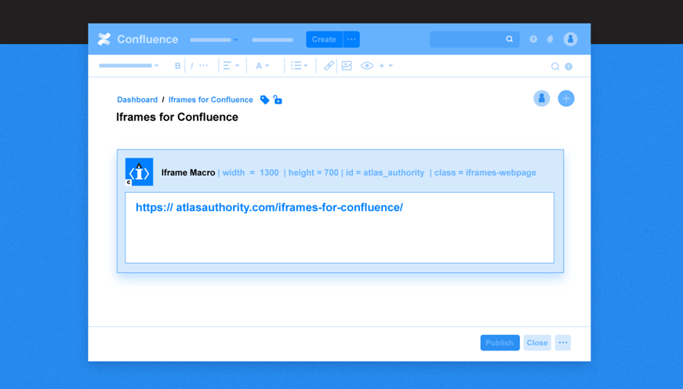Expand the insert plus dropdown
This screenshot has width=683, height=389.
click(x=386, y=66)
